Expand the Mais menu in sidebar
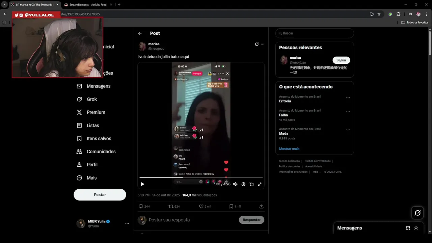The width and height of the screenshot is (432, 243). 87,178
